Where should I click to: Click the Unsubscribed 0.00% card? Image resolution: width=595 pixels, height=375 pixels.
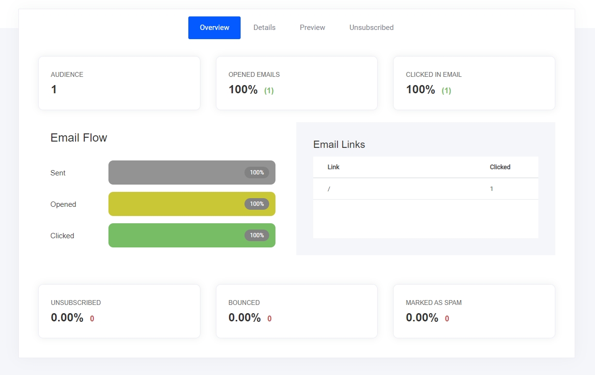point(119,311)
